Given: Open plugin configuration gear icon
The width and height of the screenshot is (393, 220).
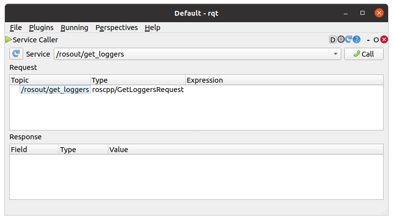Looking at the screenshot, I should point(341,40).
